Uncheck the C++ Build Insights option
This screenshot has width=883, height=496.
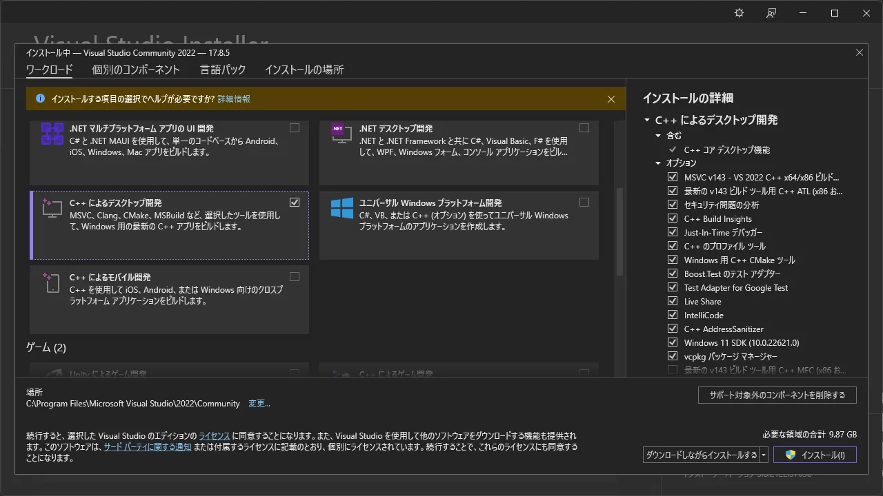coord(673,218)
